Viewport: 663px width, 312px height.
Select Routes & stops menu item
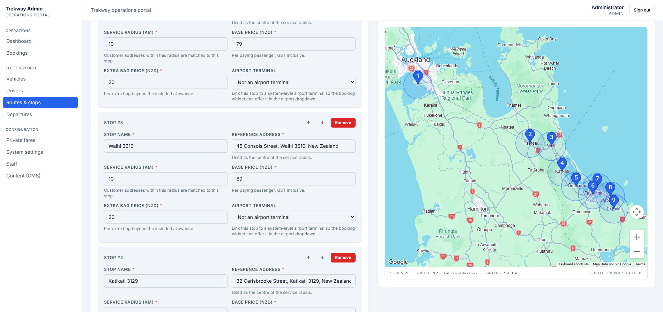click(40, 102)
